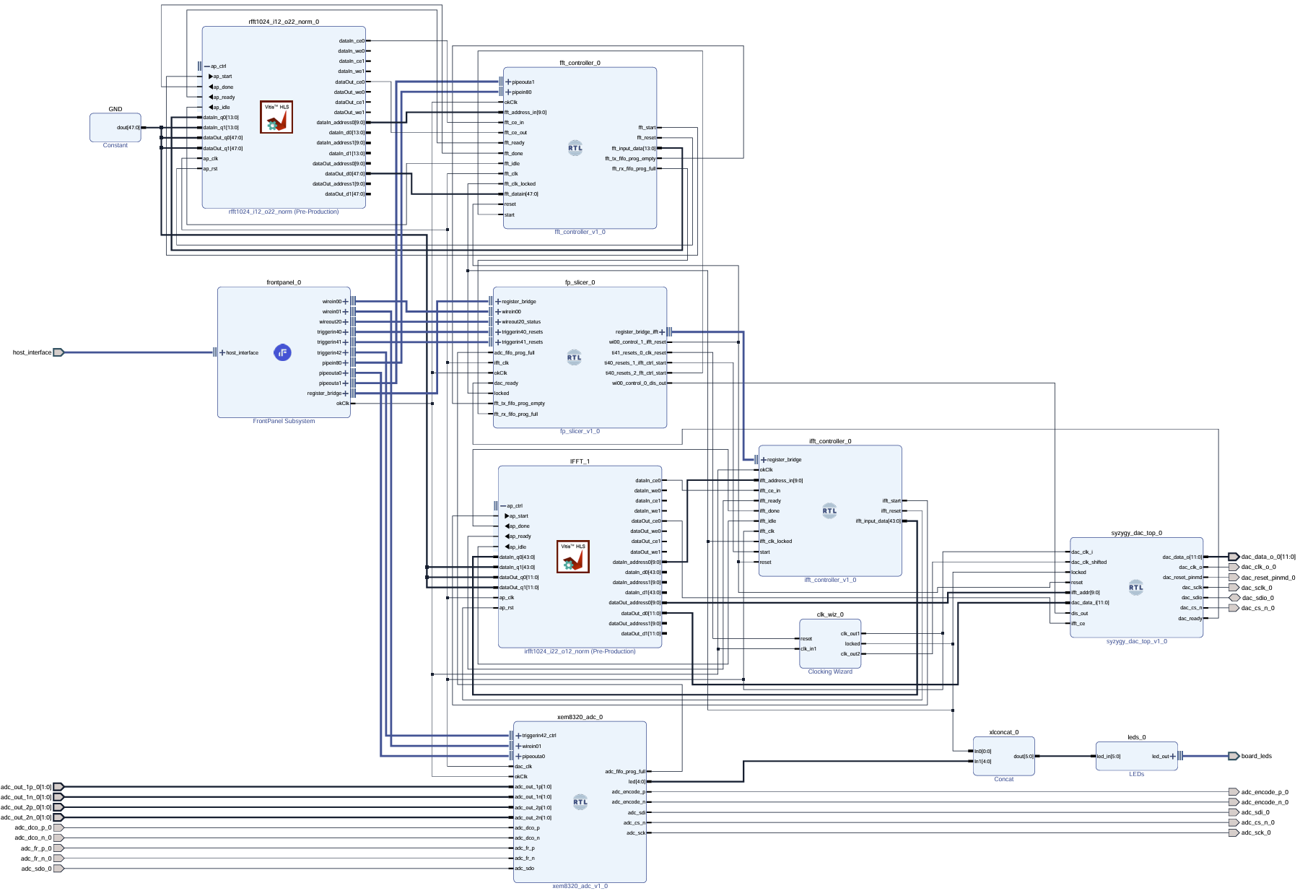This screenshot has height=896, width=1300.
Task: Click the Vitis HLS icon in rfft1024_i12_o22_norm_0
Action: [x=276, y=117]
